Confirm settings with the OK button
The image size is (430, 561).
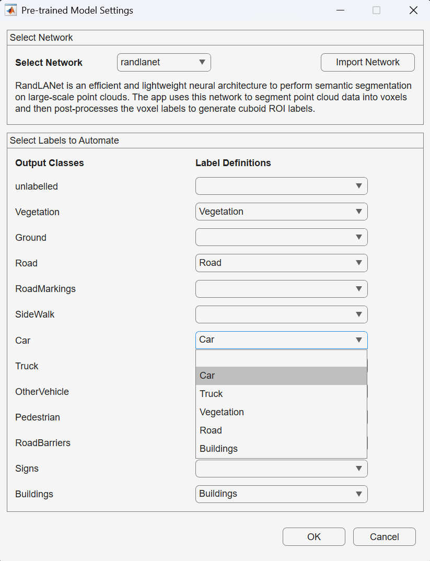pos(313,536)
